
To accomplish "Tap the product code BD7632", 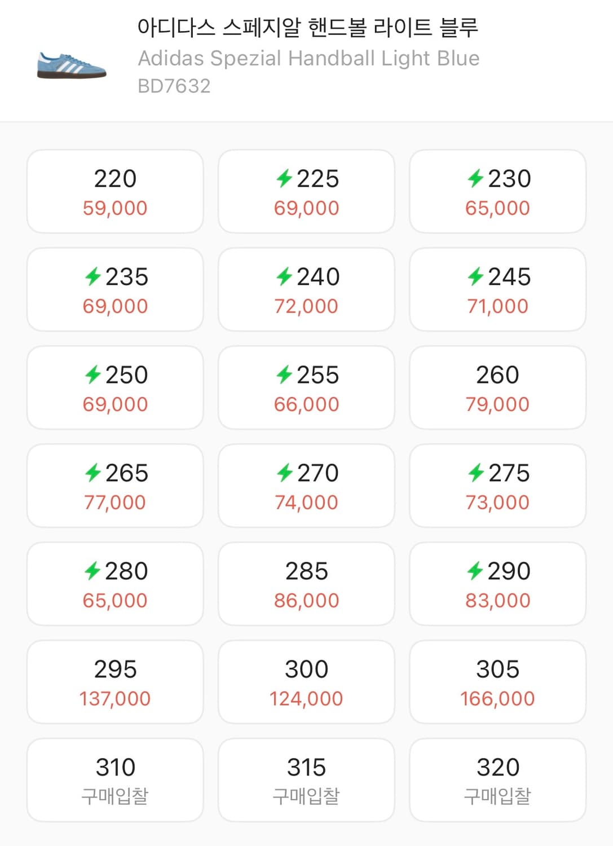I will pyautogui.click(x=174, y=86).
